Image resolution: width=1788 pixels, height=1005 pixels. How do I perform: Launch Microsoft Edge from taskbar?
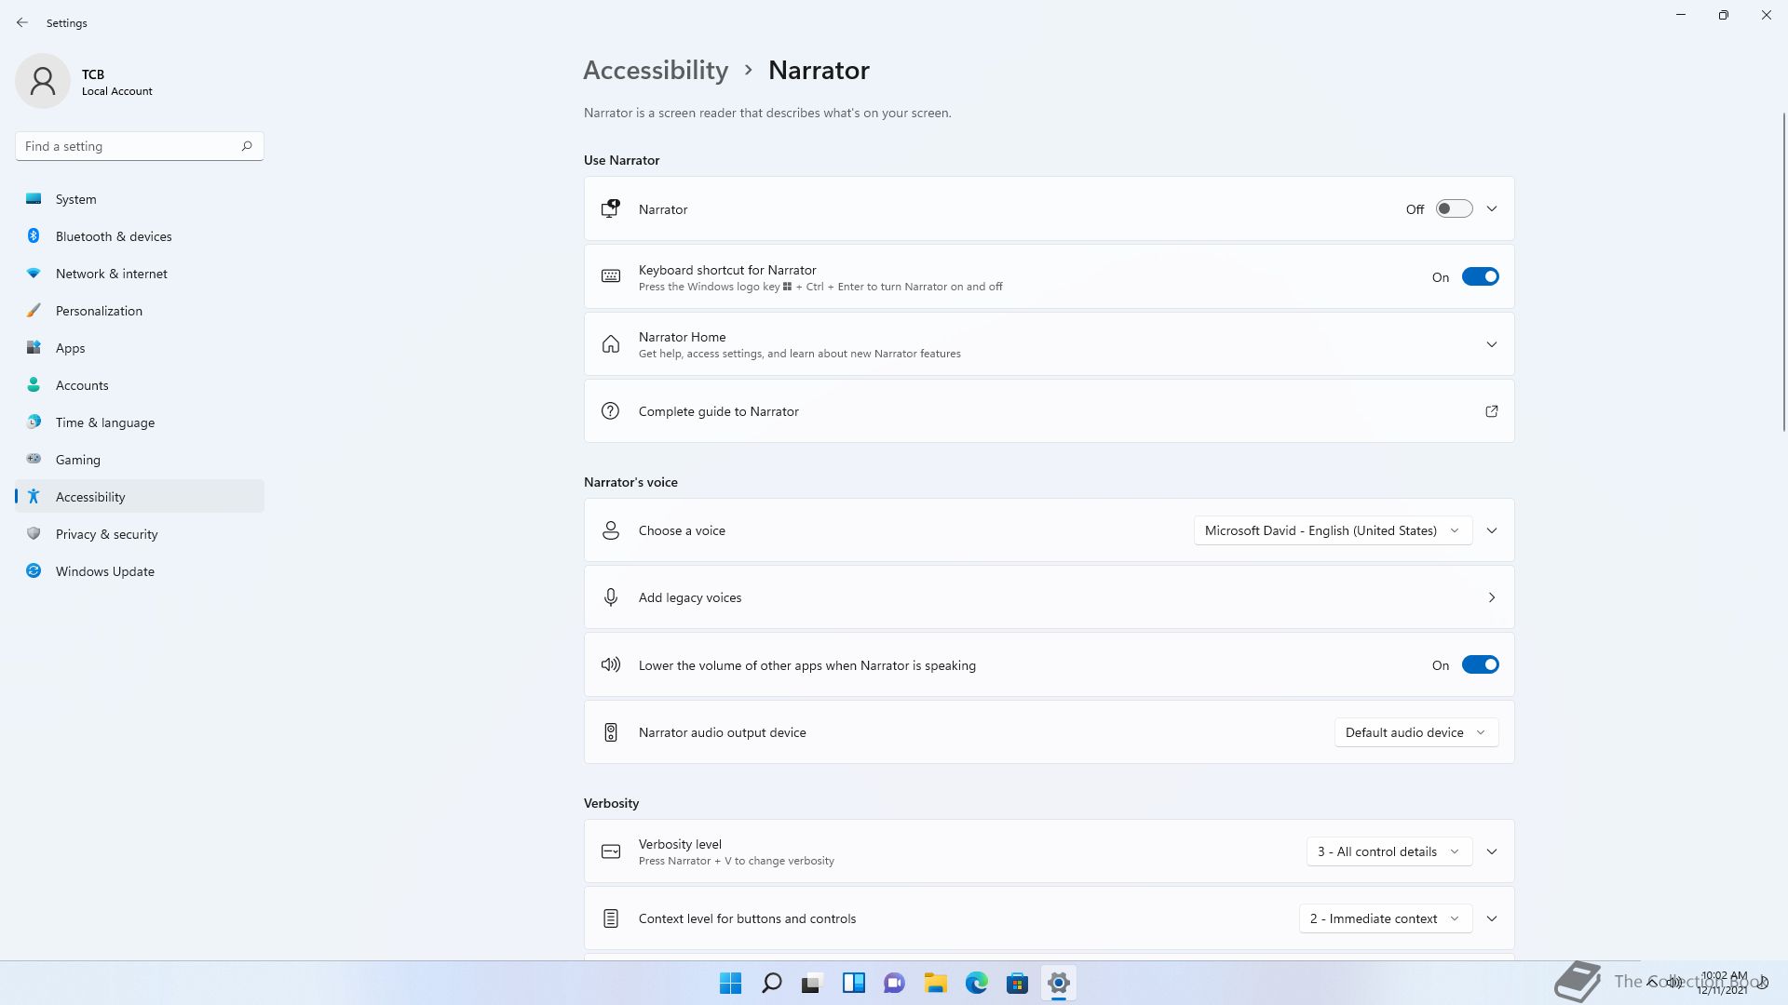(x=976, y=983)
